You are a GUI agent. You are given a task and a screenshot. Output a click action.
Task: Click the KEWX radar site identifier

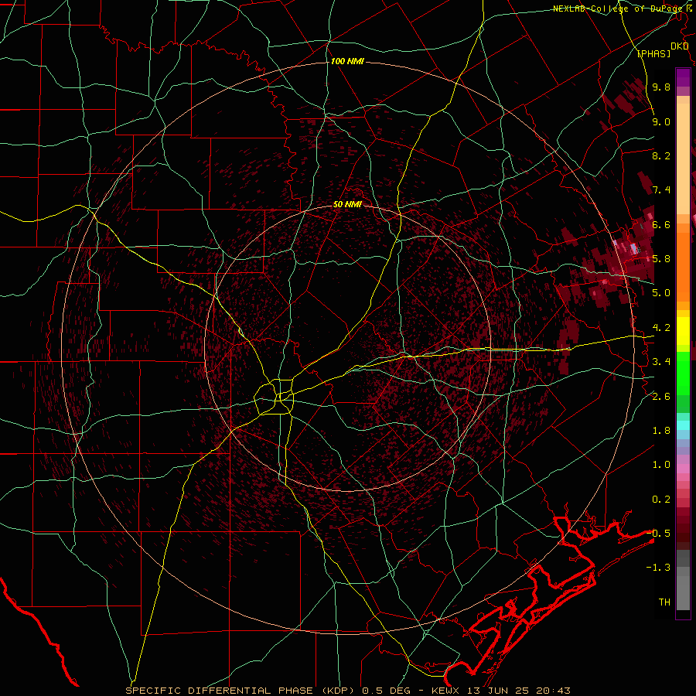[444, 691]
